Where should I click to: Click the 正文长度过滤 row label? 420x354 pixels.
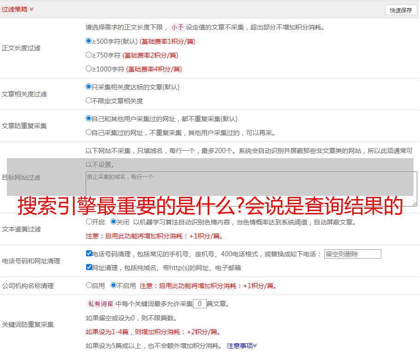21,48
